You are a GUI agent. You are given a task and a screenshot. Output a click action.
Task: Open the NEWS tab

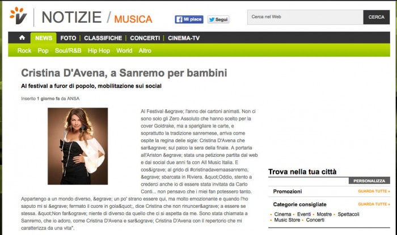coord(44,38)
